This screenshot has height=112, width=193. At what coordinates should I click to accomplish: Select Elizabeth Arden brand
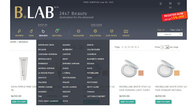[x=95, y=59]
